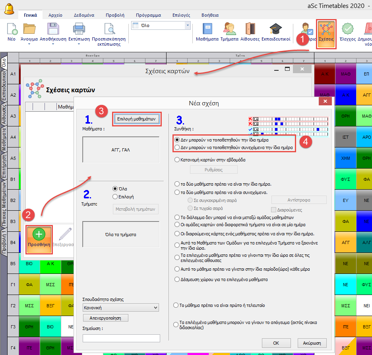Viewport: 372px width, 355px height.
Task: Expand the arrow under Άνοιγμα
Action: tap(29, 45)
